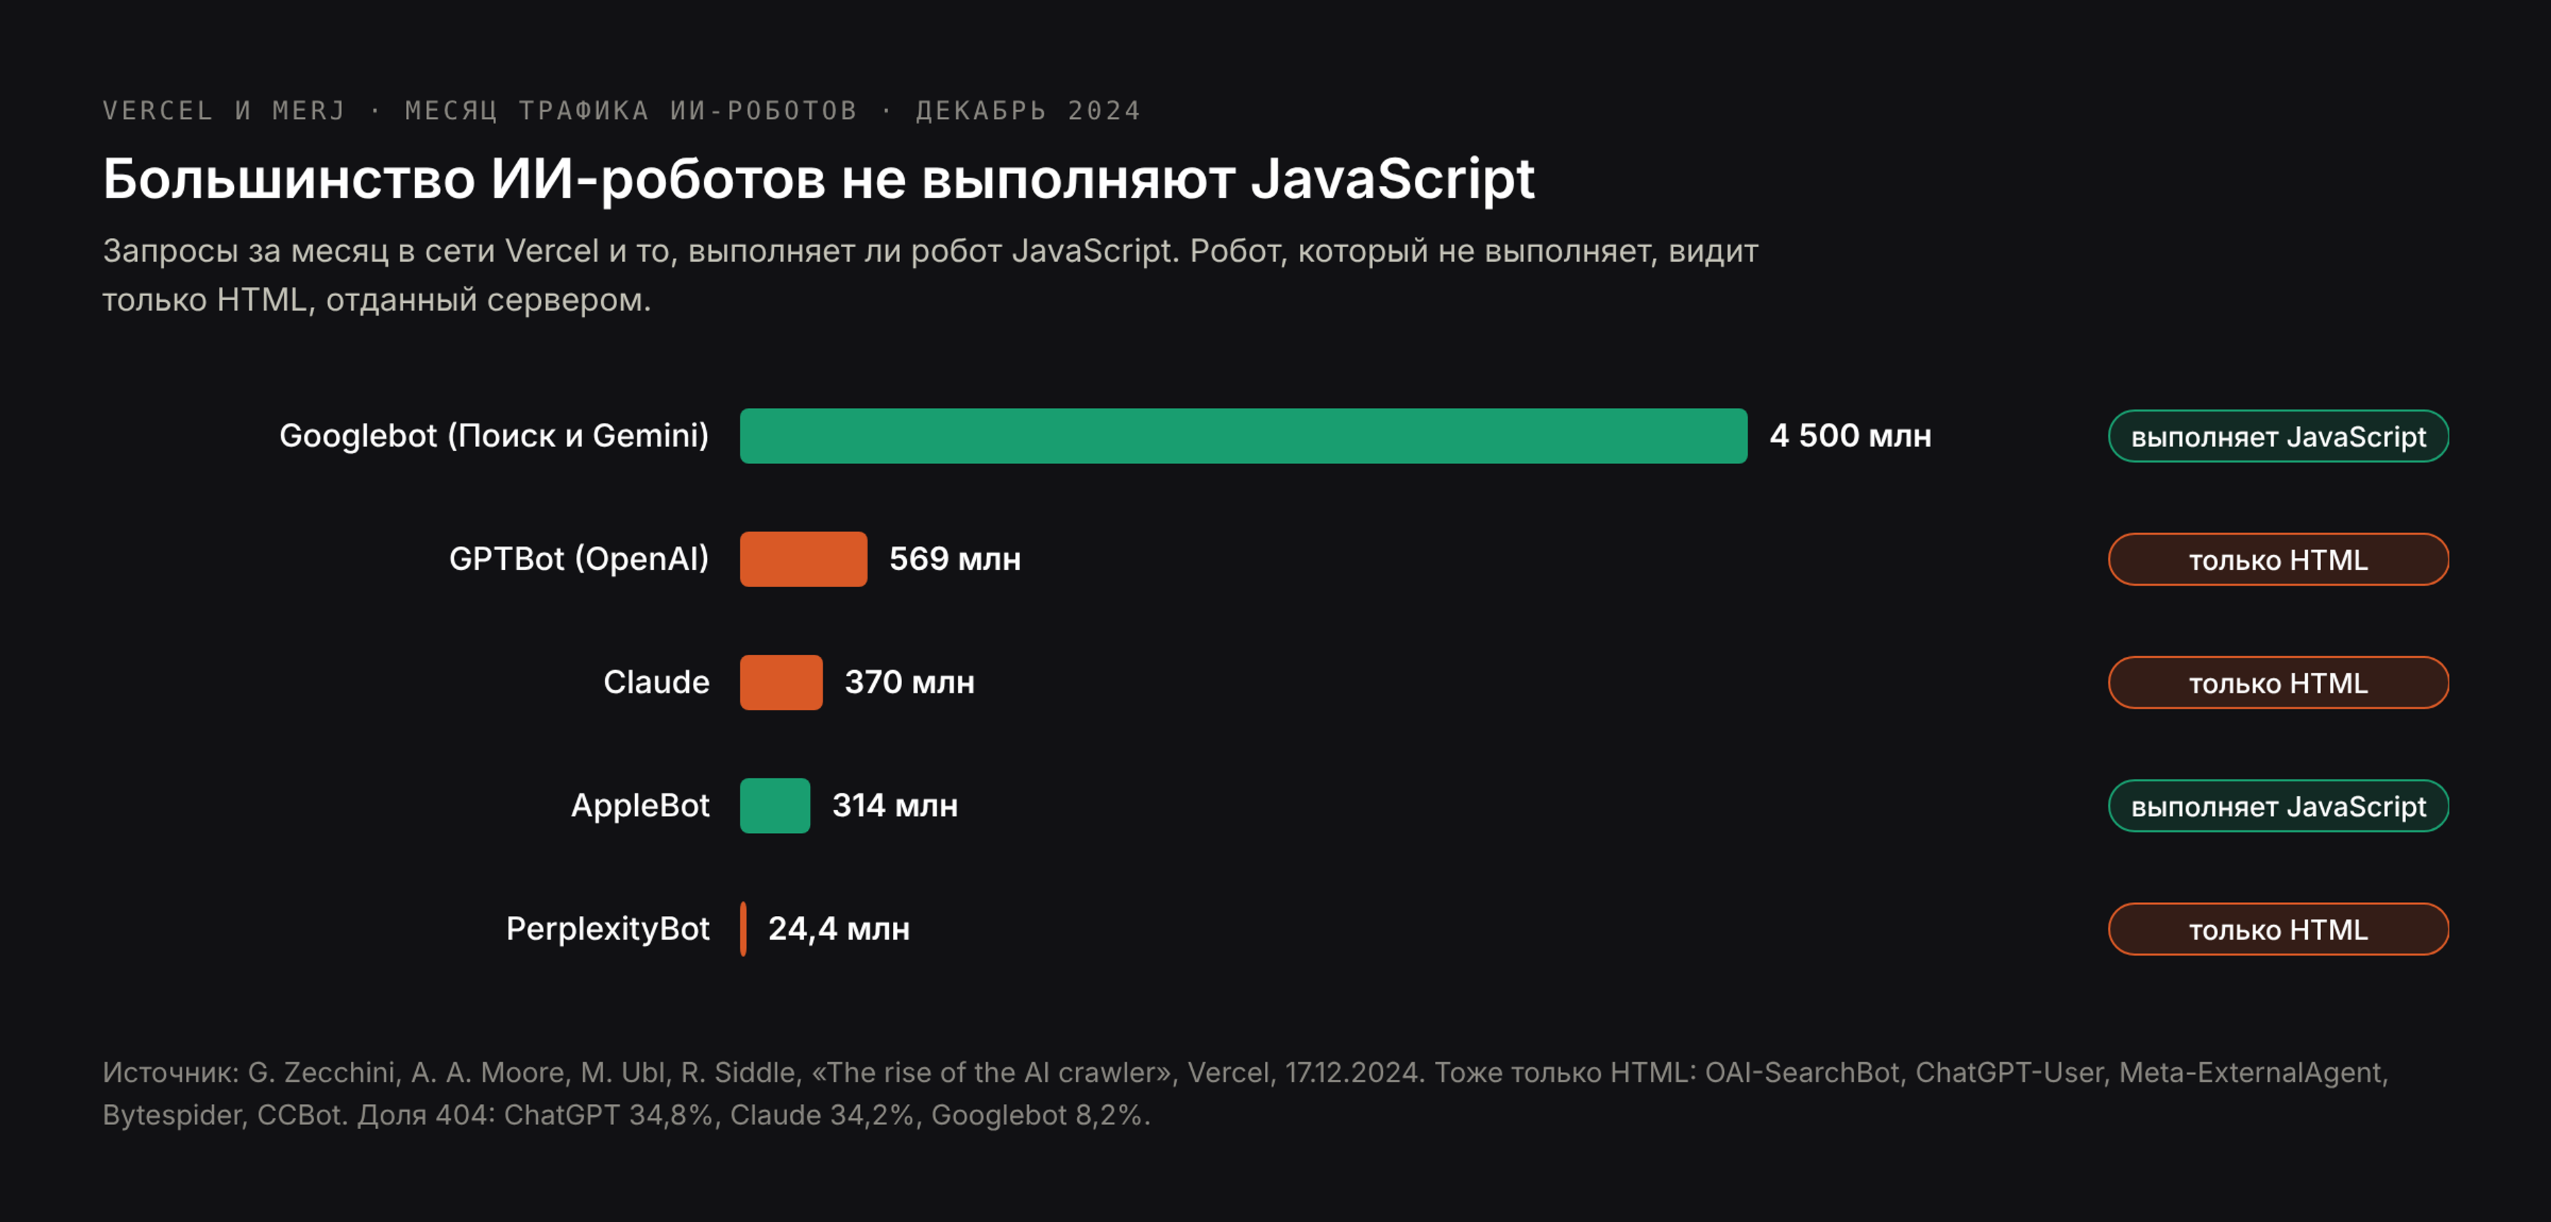The height and width of the screenshot is (1222, 2551).
Task: Click the green AppleBot bar
Action: click(775, 806)
